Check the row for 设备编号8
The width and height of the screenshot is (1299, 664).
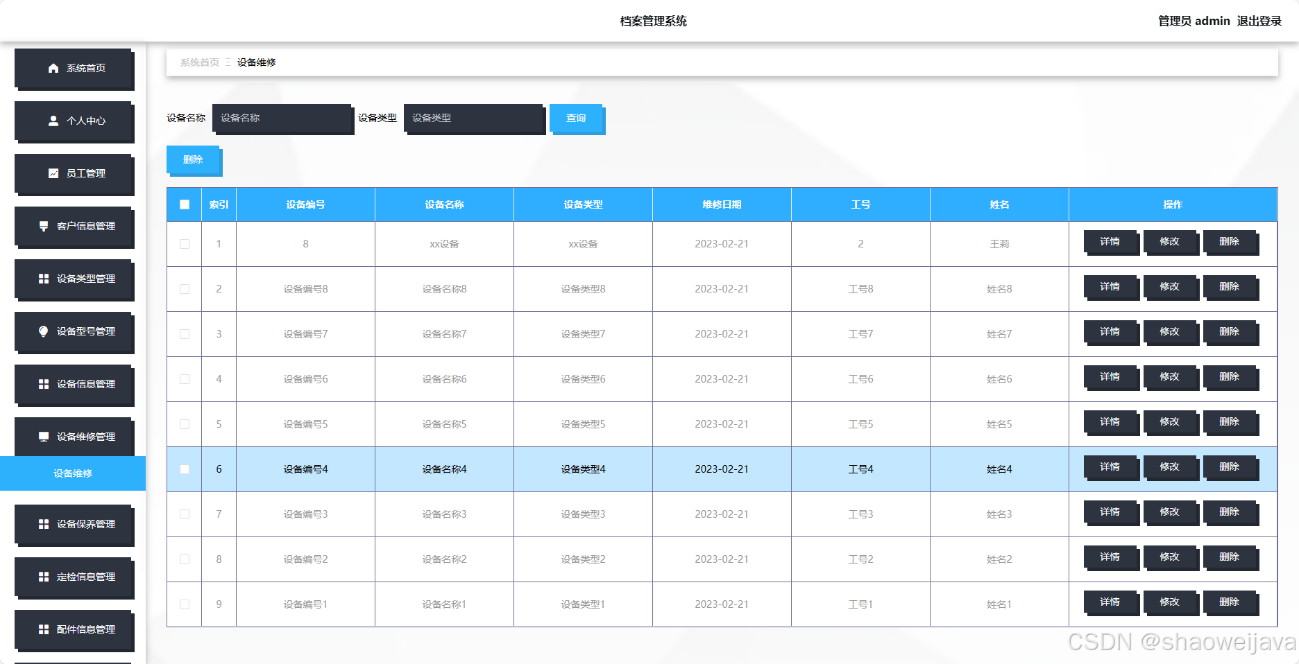[x=185, y=289]
